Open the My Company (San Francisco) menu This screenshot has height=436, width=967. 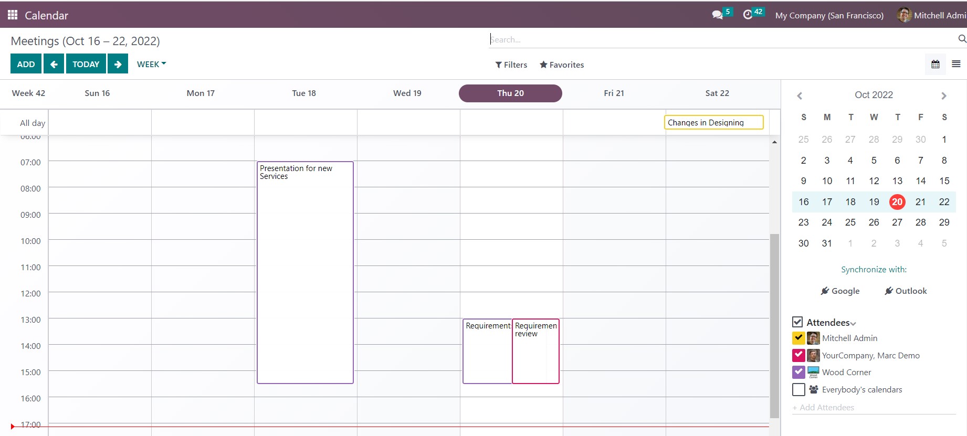829,15
